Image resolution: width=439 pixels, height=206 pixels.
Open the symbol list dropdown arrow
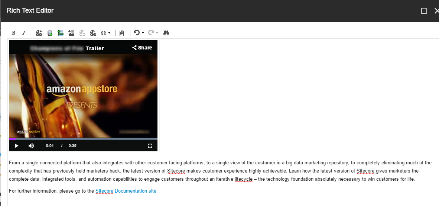pos(109,33)
